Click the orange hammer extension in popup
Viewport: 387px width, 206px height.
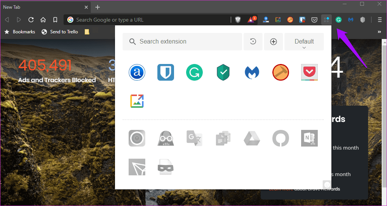coord(281,72)
